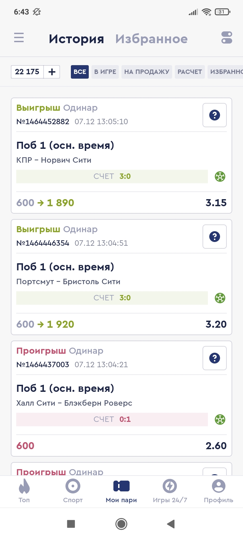Open Игры 24/7 in bottom navigation
This screenshot has height=540, width=243.
(x=170, y=491)
